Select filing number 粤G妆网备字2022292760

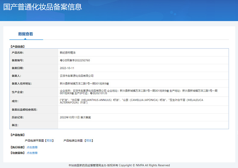(75, 60)
